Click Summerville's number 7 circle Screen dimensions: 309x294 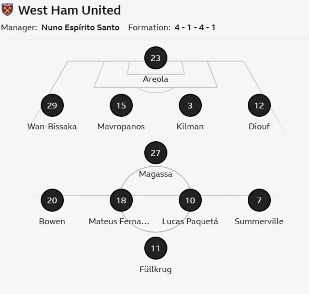pyautogui.click(x=259, y=200)
